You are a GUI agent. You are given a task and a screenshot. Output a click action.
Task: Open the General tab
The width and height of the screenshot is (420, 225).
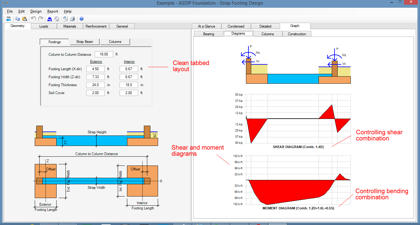122,26
